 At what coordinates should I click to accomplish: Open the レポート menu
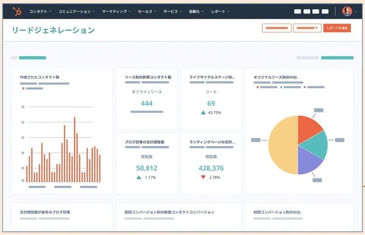click(220, 12)
